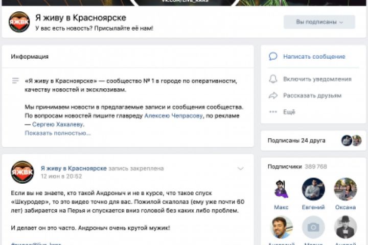Open the smiling man avatar below Макс
The height and width of the screenshot is (245, 368).
click(281, 227)
